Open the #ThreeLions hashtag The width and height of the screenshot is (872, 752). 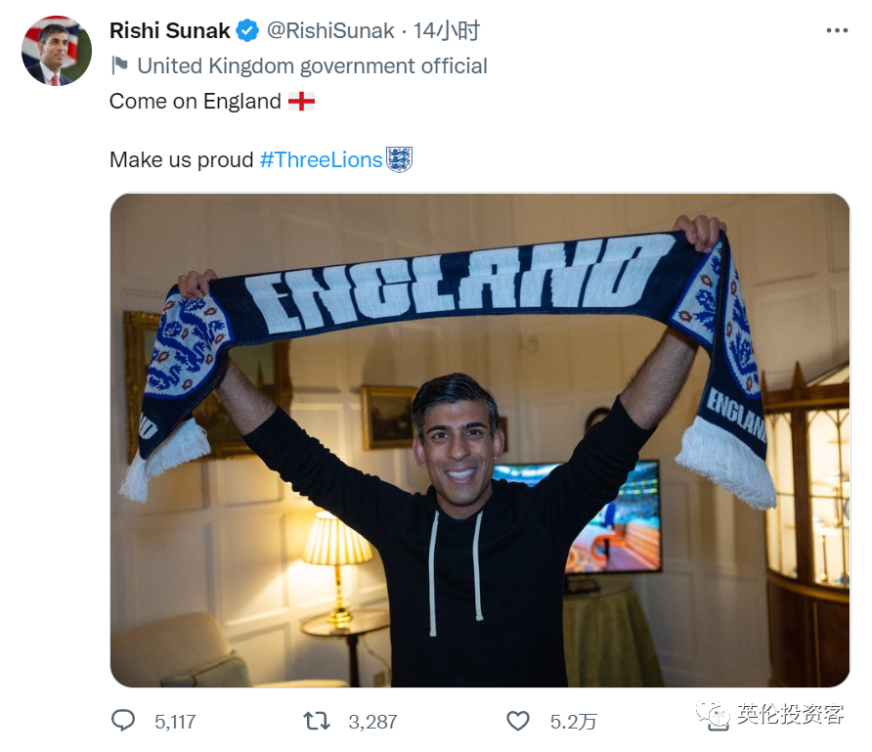[x=321, y=159]
